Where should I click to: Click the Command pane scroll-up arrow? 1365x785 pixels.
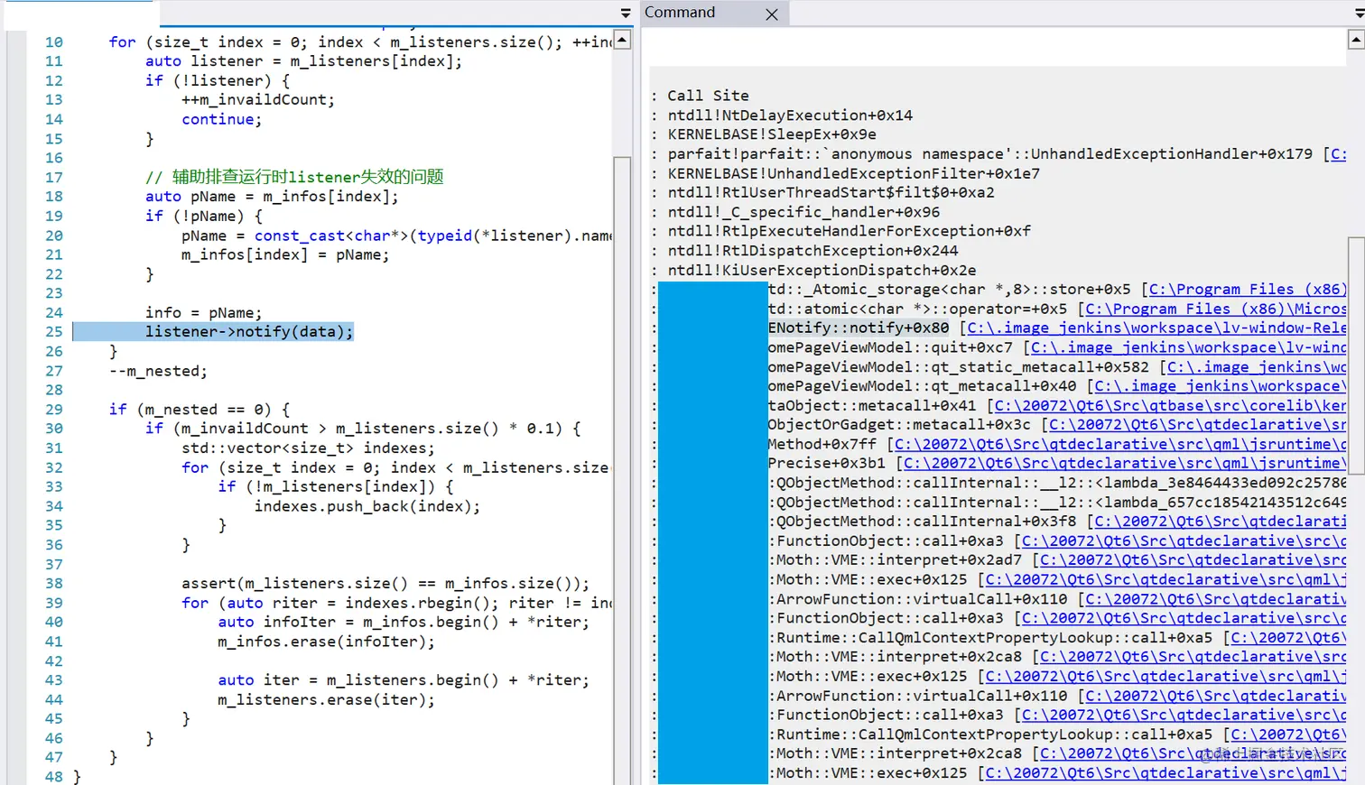point(1356,39)
